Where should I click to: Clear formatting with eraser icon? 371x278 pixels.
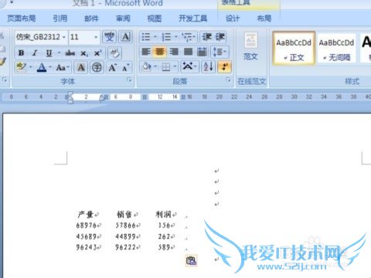(x=114, y=53)
